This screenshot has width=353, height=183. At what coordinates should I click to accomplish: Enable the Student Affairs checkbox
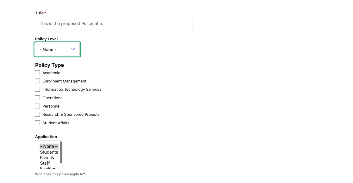coord(37,123)
